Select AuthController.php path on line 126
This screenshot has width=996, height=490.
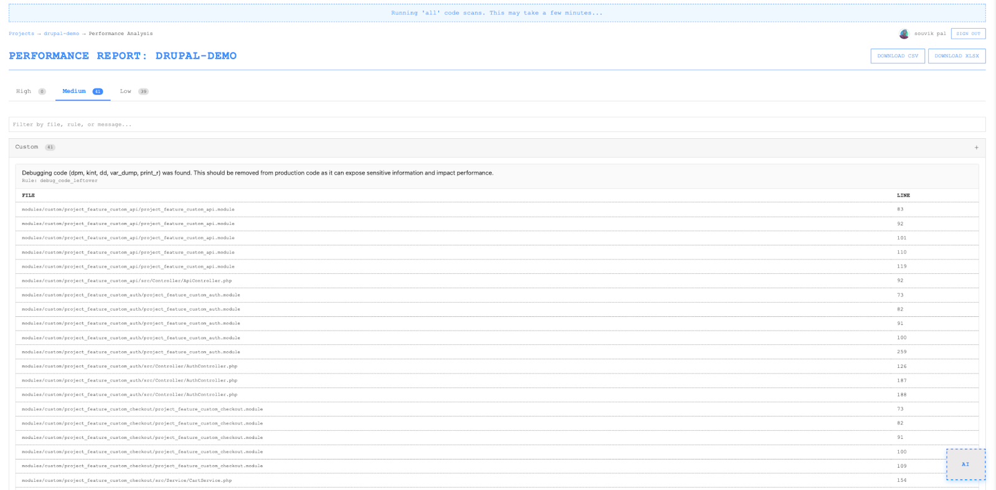(x=129, y=366)
